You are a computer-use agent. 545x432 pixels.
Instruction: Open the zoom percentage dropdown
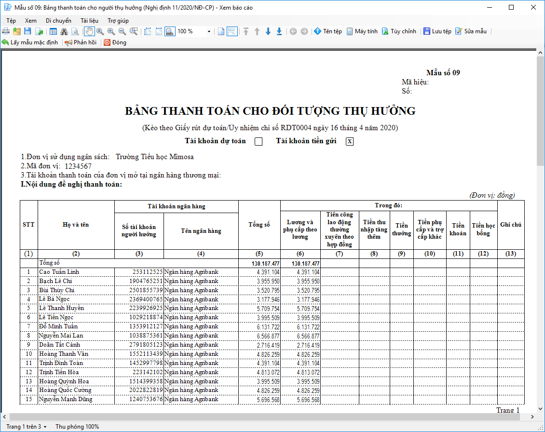[x=209, y=31]
